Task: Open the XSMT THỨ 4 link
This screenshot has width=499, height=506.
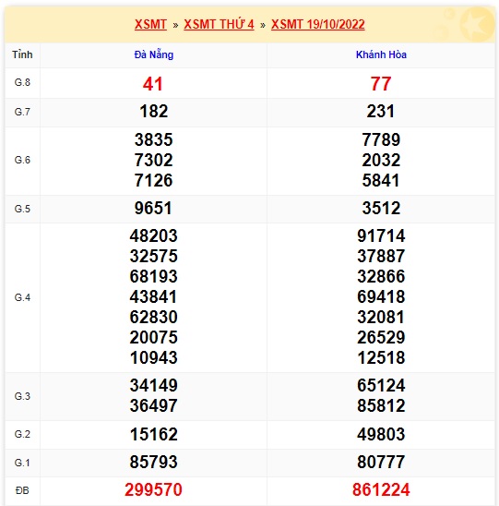Action: pos(219,25)
